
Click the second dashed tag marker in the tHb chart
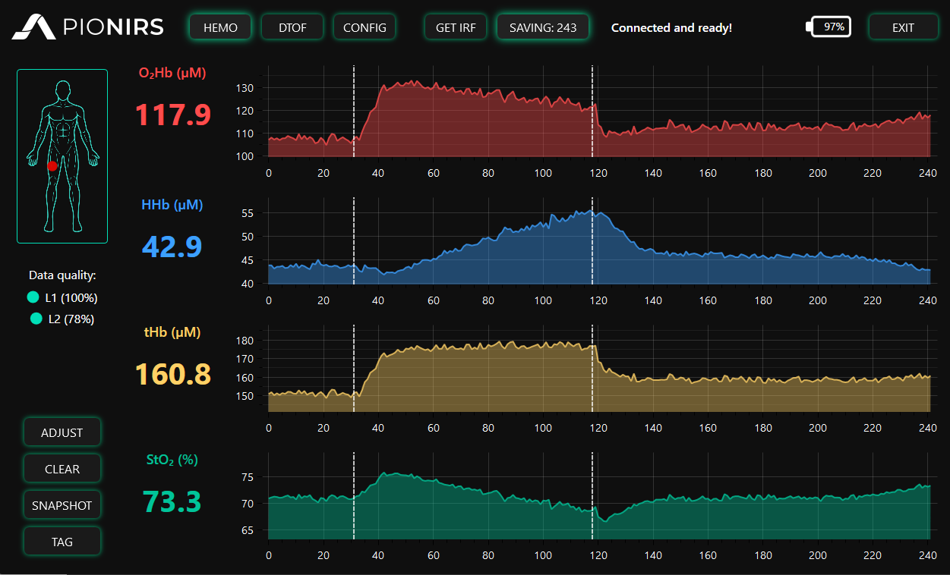592,369
